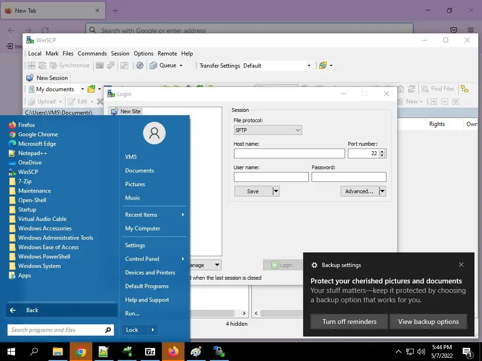This screenshot has height=361, width=482.
Task: Click the user account avatar in Start menu
Action: pyautogui.click(x=154, y=133)
